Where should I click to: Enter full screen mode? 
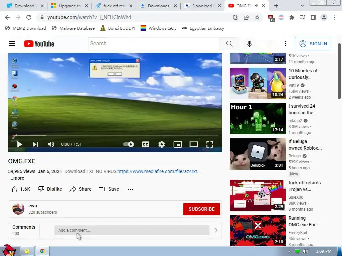[x=210, y=144]
